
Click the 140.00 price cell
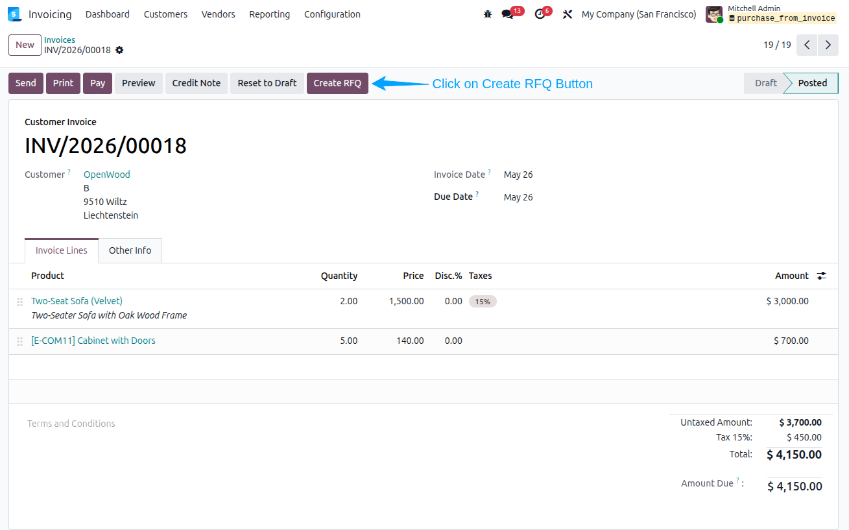point(411,341)
